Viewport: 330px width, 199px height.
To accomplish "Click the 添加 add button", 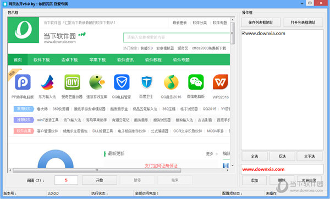I will [254, 180].
